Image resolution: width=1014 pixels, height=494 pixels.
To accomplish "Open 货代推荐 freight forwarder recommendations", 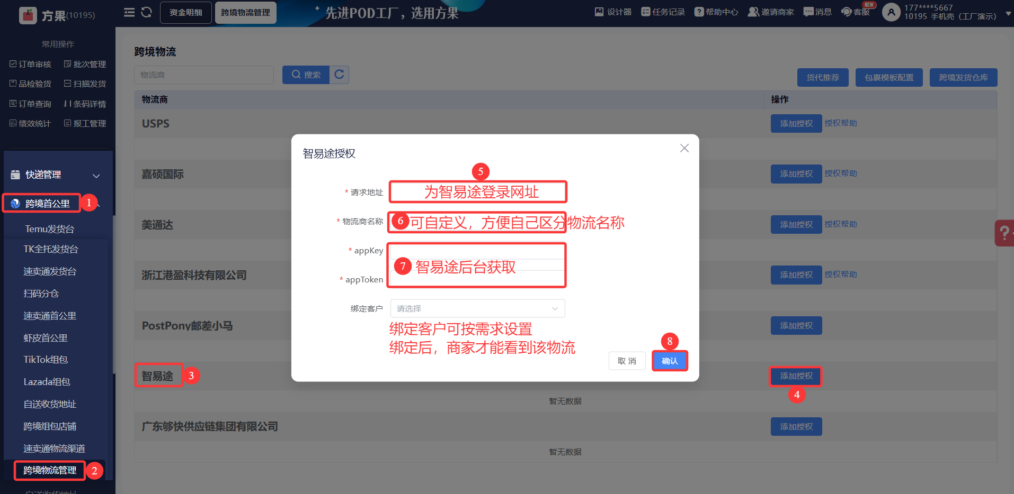I will click(823, 77).
